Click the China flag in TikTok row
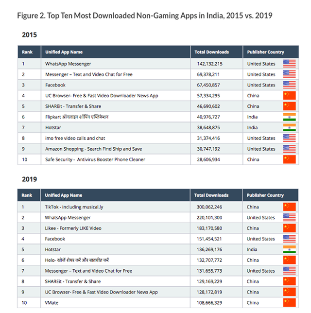 [x=289, y=207]
